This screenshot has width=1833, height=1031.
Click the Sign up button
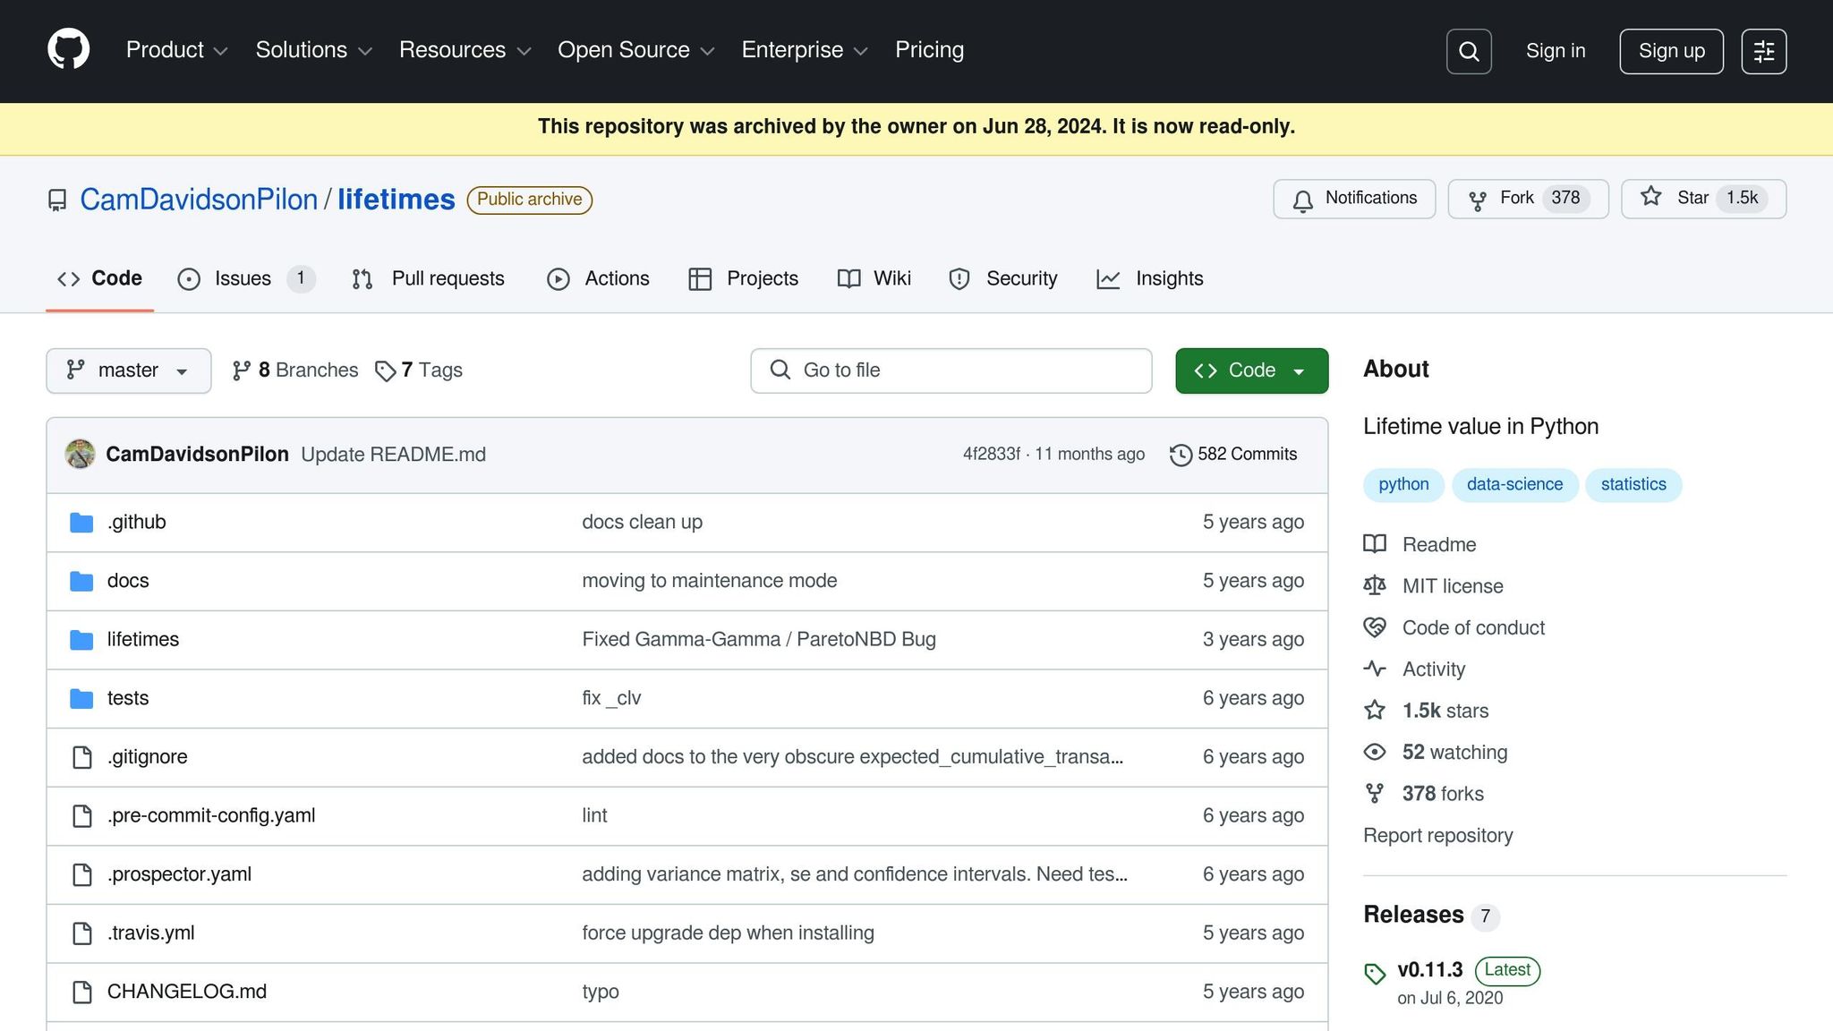pos(1671,51)
